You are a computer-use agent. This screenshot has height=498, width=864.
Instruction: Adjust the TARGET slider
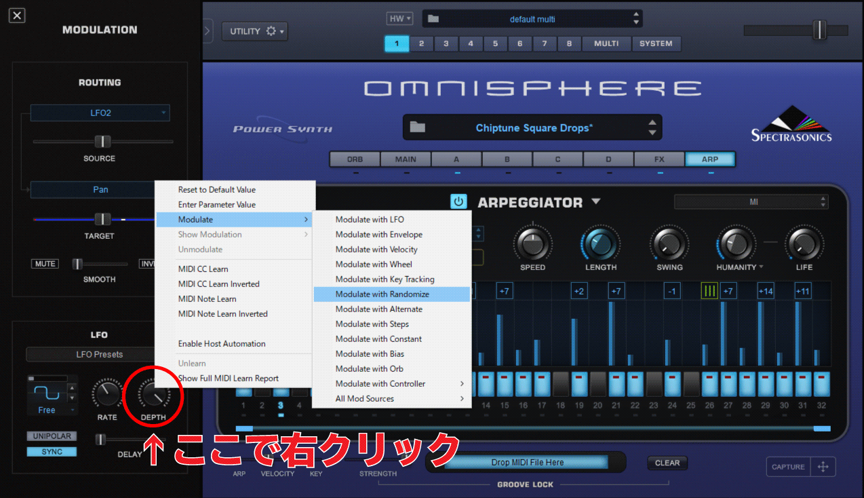[102, 219]
